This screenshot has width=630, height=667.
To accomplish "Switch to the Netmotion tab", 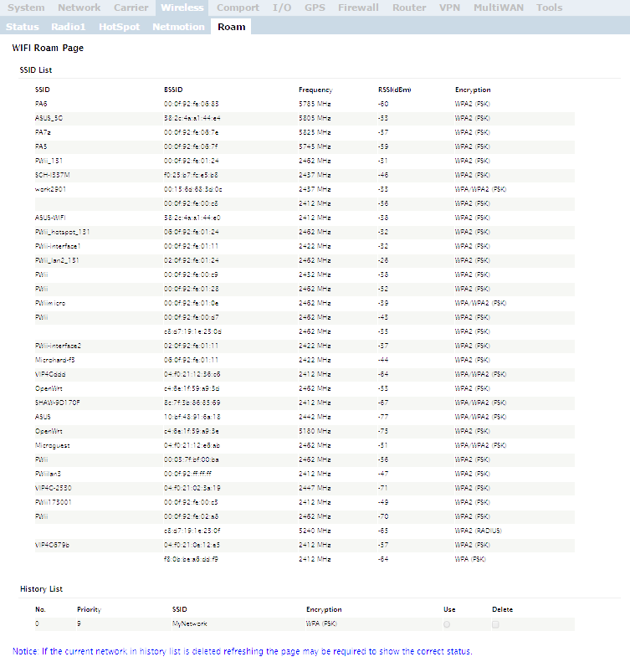I will tap(179, 27).
